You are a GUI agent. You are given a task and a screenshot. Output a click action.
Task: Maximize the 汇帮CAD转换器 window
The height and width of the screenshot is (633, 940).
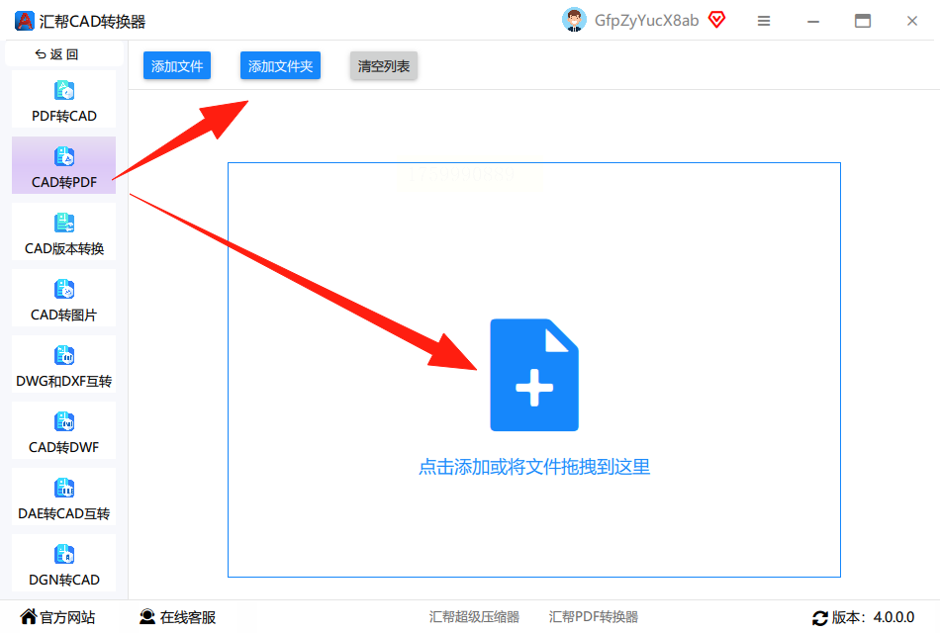click(863, 21)
